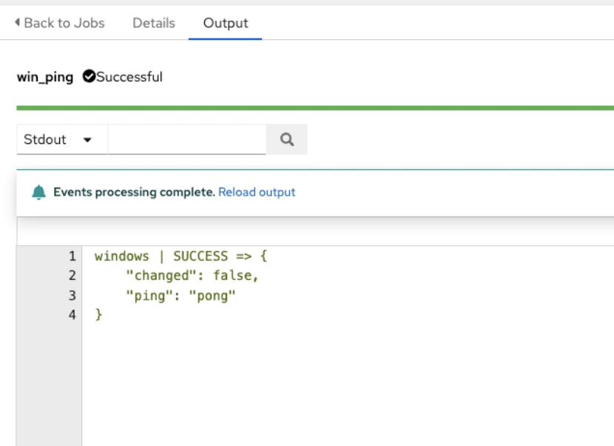Click the bell notification icon
The width and height of the screenshot is (614, 446).
coord(38,192)
